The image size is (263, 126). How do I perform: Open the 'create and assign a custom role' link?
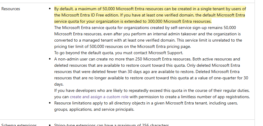[99, 97]
